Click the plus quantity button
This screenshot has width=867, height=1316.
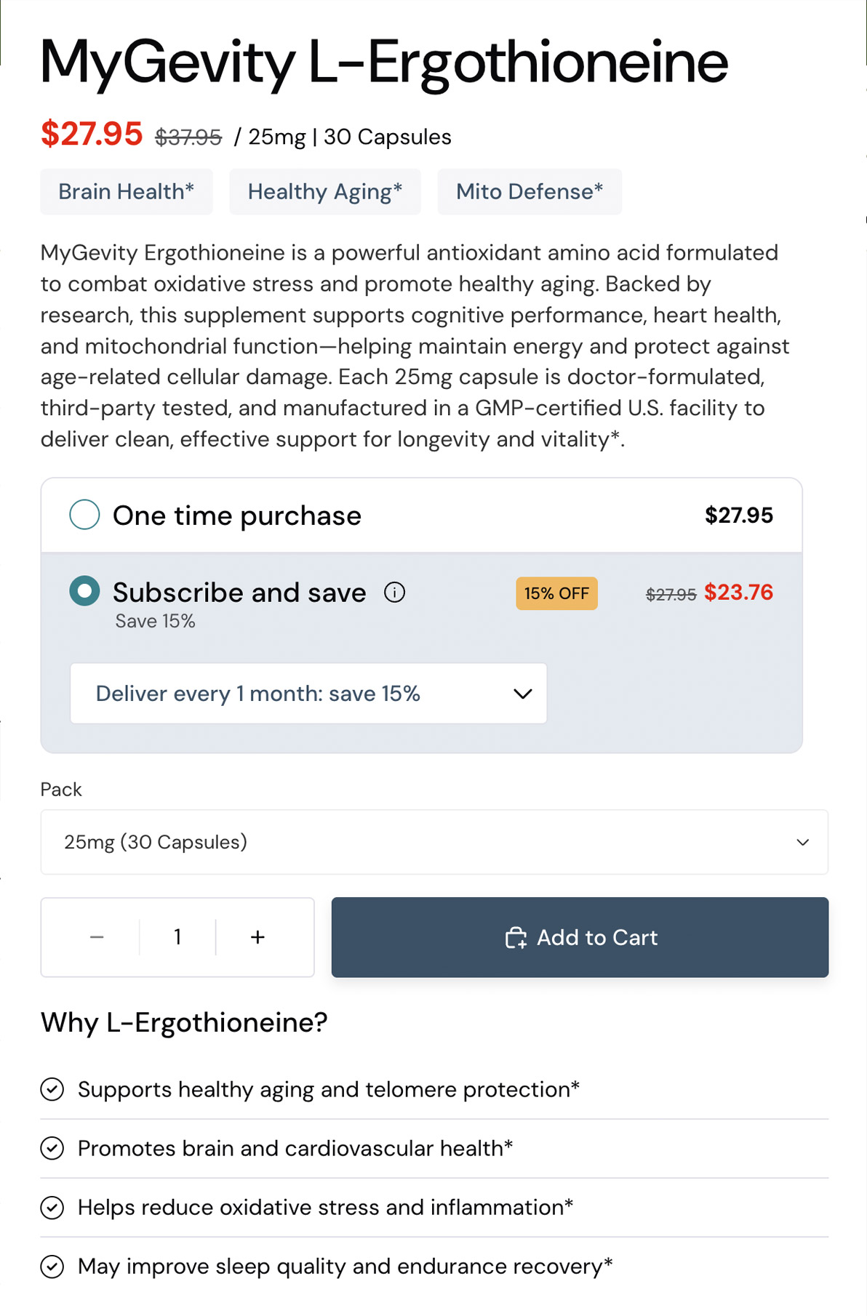(x=257, y=937)
